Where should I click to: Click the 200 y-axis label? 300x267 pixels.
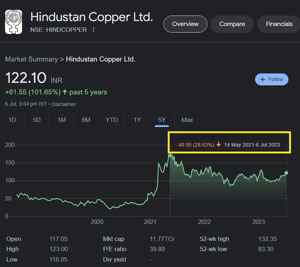[10, 145]
